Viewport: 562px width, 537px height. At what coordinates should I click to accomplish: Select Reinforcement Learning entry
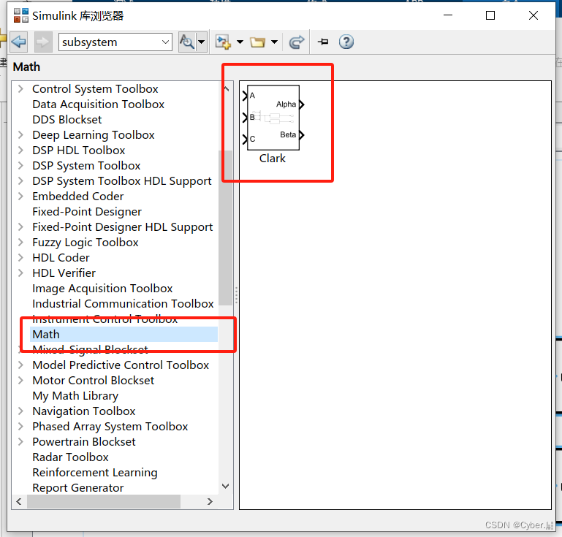coord(94,473)
